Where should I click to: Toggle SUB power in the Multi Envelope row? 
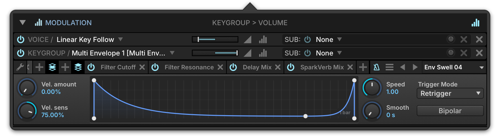click(307, 53)
